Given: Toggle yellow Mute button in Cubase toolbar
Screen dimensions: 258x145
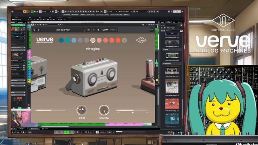Looking at the screenshot, I should pyautogui.click(x=25, y=12).
